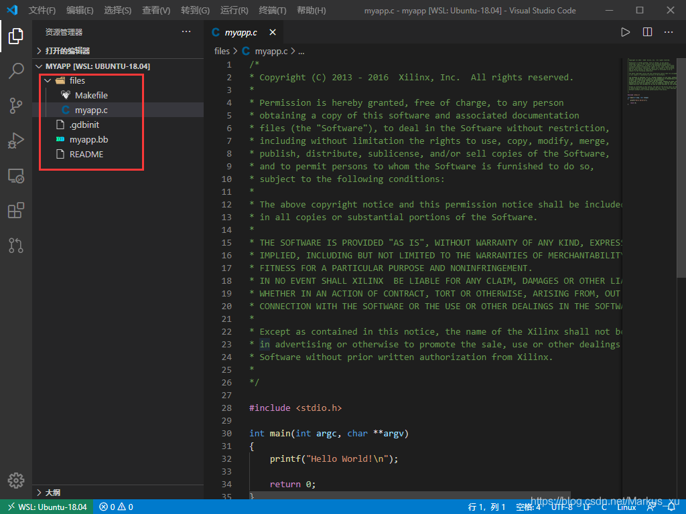The width and height of the screenshot is (686, 514).
Task: Expand the 打开的编辑器 section
Action: click(x=67, y=51)
